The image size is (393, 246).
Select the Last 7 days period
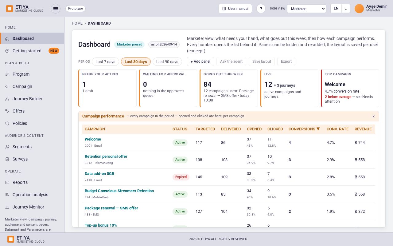tap(105, 61)
